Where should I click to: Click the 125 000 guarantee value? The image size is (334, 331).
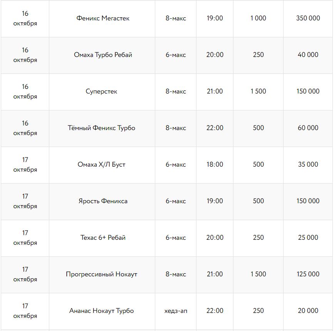[x=308, y=274]
